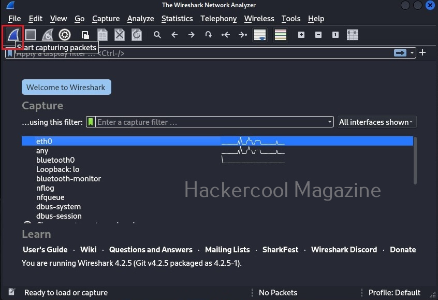Open the File menu
Screen dimensions: 438x300
pyautogui.click(x=14, y=19)
